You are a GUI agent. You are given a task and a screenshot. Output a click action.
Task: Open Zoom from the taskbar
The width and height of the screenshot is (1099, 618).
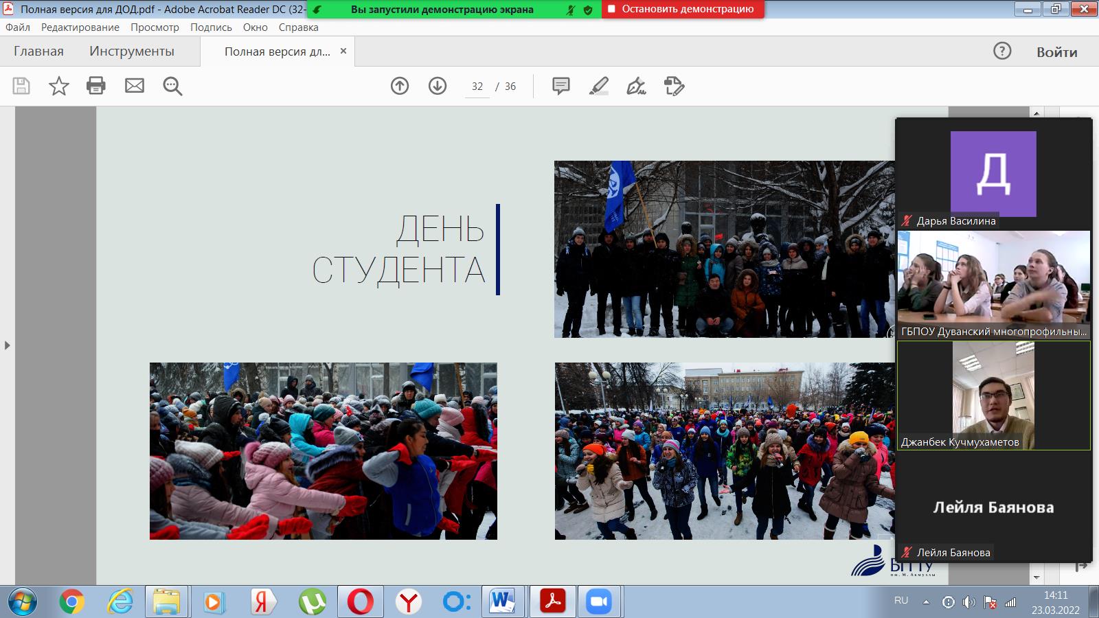[599, 602]
